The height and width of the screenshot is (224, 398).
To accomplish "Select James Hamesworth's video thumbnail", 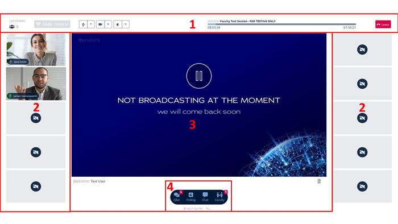I will [x=36, y=84].
